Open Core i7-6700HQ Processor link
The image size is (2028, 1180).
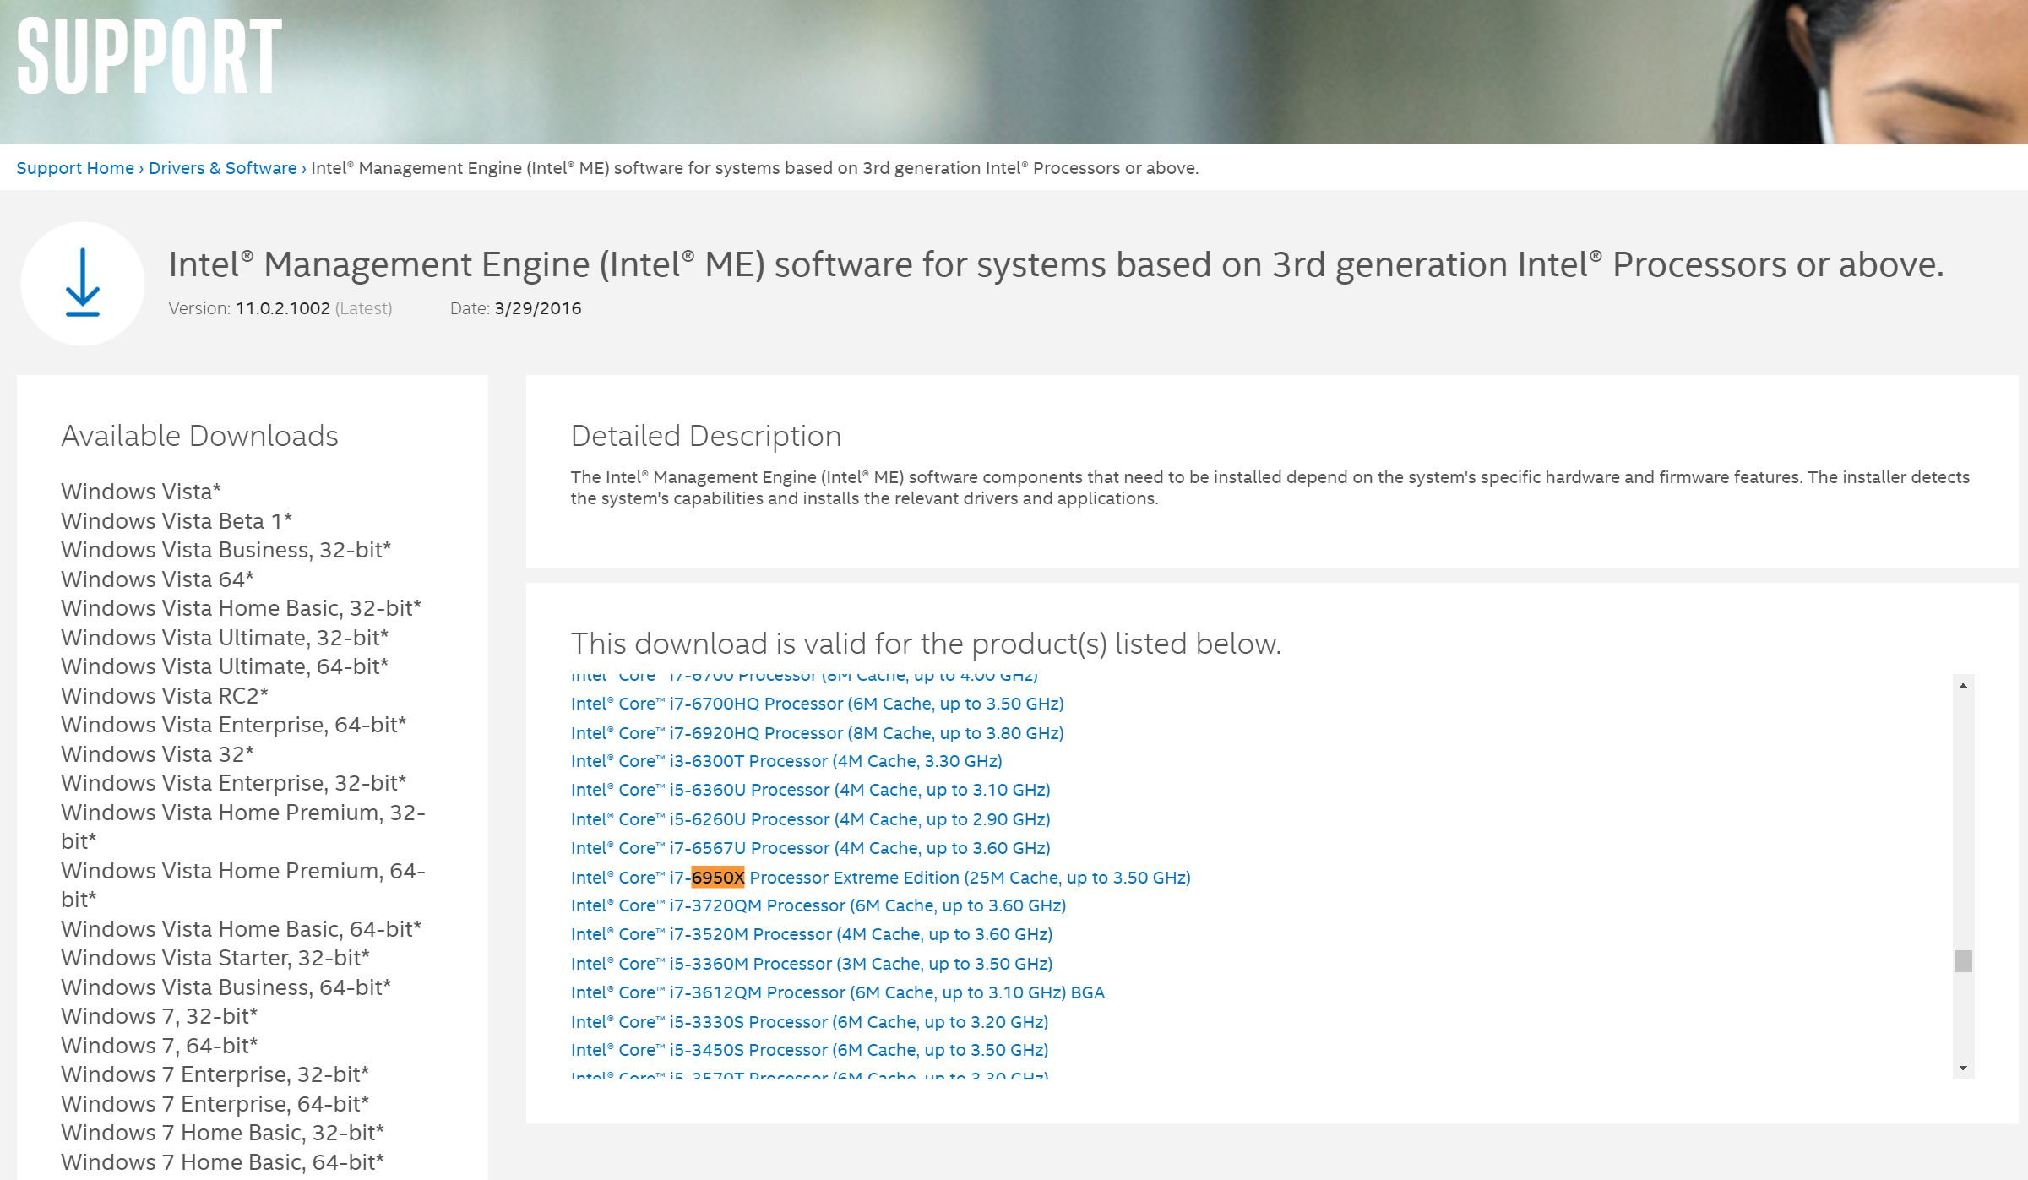click(817, 704)
